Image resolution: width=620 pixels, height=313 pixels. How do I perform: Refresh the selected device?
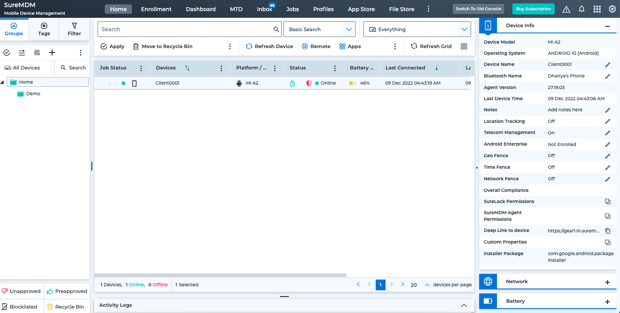click(269, 46)
